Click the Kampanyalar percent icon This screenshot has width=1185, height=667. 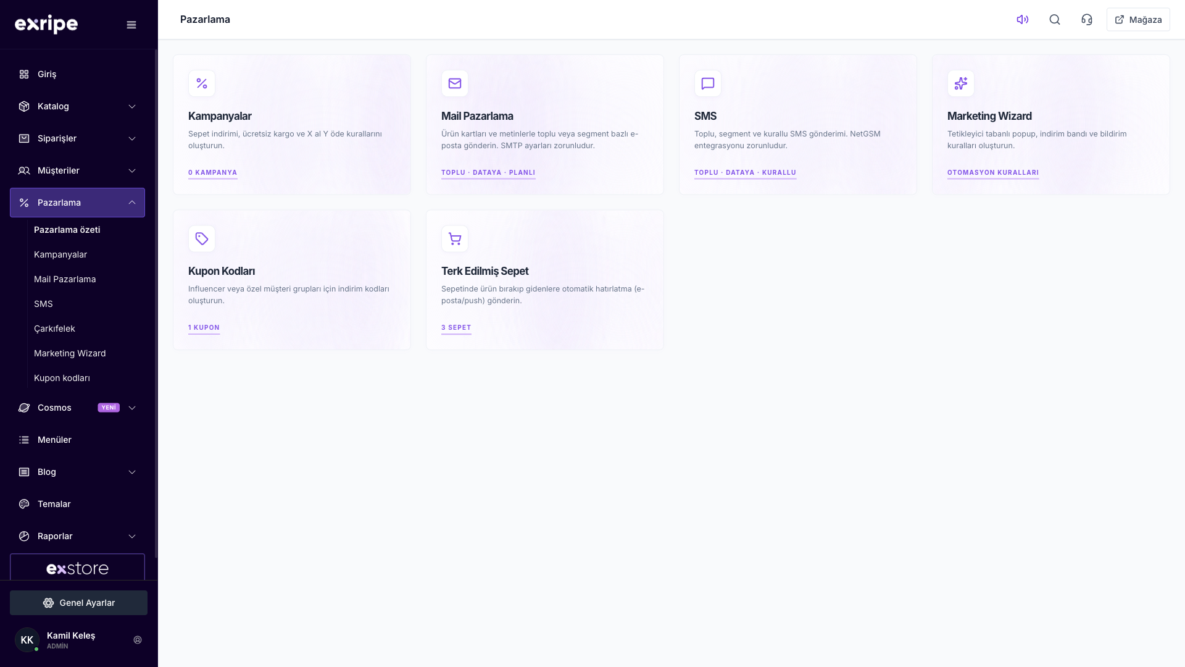(x=202, y=83)
